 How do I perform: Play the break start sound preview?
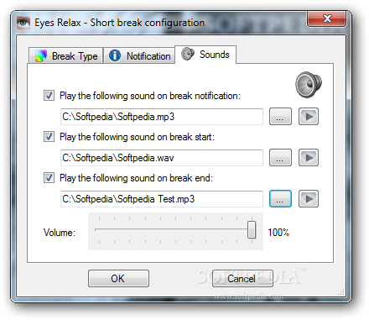[x=309, y=158]
